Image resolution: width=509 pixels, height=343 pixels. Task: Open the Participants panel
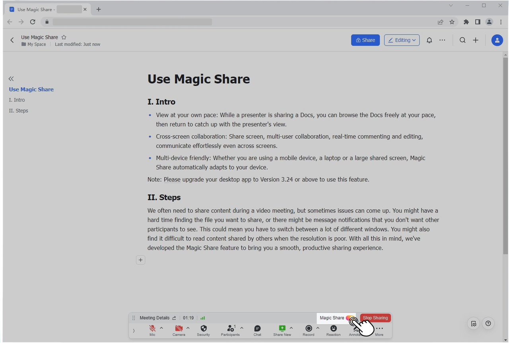pos(230,330)
